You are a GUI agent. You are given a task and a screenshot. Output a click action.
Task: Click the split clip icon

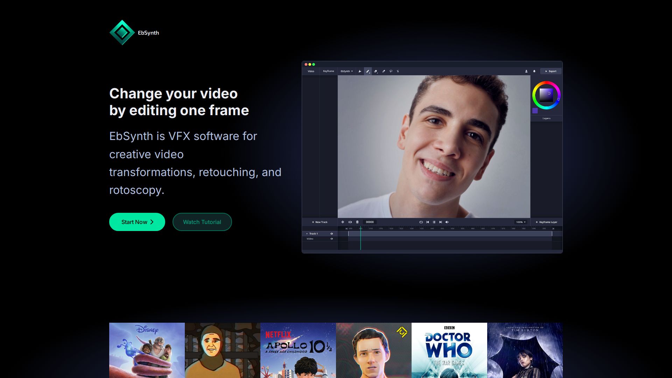[350, 222]
